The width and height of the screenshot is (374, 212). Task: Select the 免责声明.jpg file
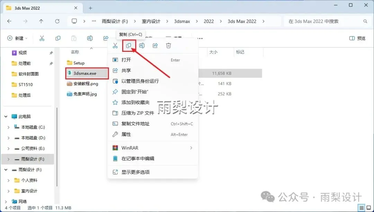(x=82, y=94)
